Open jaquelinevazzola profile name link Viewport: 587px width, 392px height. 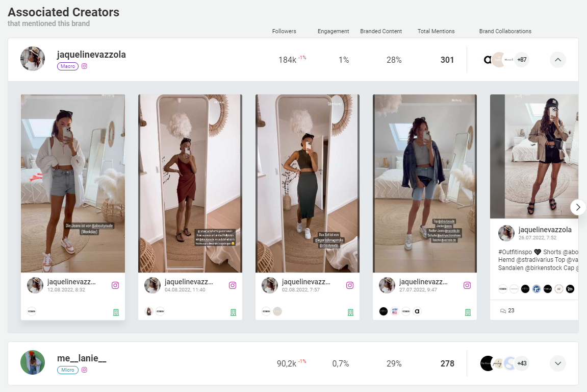click(91, 55)
